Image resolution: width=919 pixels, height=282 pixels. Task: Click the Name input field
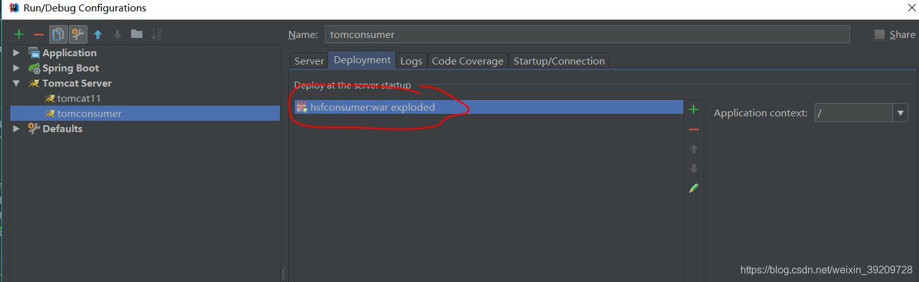pos(587,35)
